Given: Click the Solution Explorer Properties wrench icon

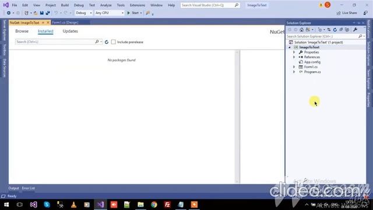Looking at the screenshot, I should pyautogui.click(x=355, y=30).
